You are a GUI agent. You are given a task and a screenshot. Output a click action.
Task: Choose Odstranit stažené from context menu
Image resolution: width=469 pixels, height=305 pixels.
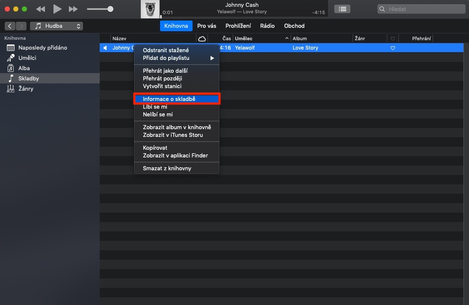[177, 50]
